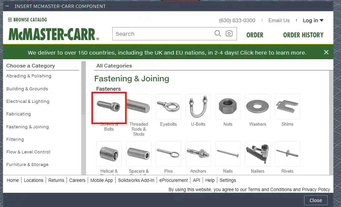Viewport: 341px width, 207px height.
Task: Choose the Rivets category image
Action: coord(287,154)
